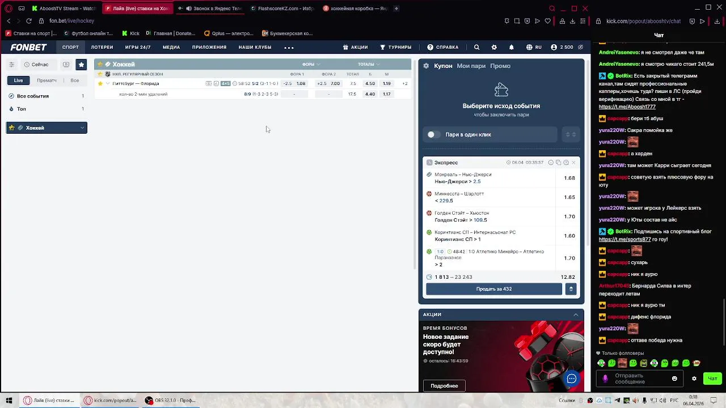Favorite the Питтсбург — Флорида match star
The width and height of the screenshot is (726, 408).
(100, 83)
